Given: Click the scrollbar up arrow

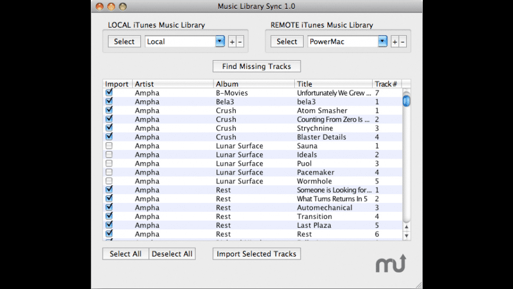Looking at the screenshot, I should 406,227.
